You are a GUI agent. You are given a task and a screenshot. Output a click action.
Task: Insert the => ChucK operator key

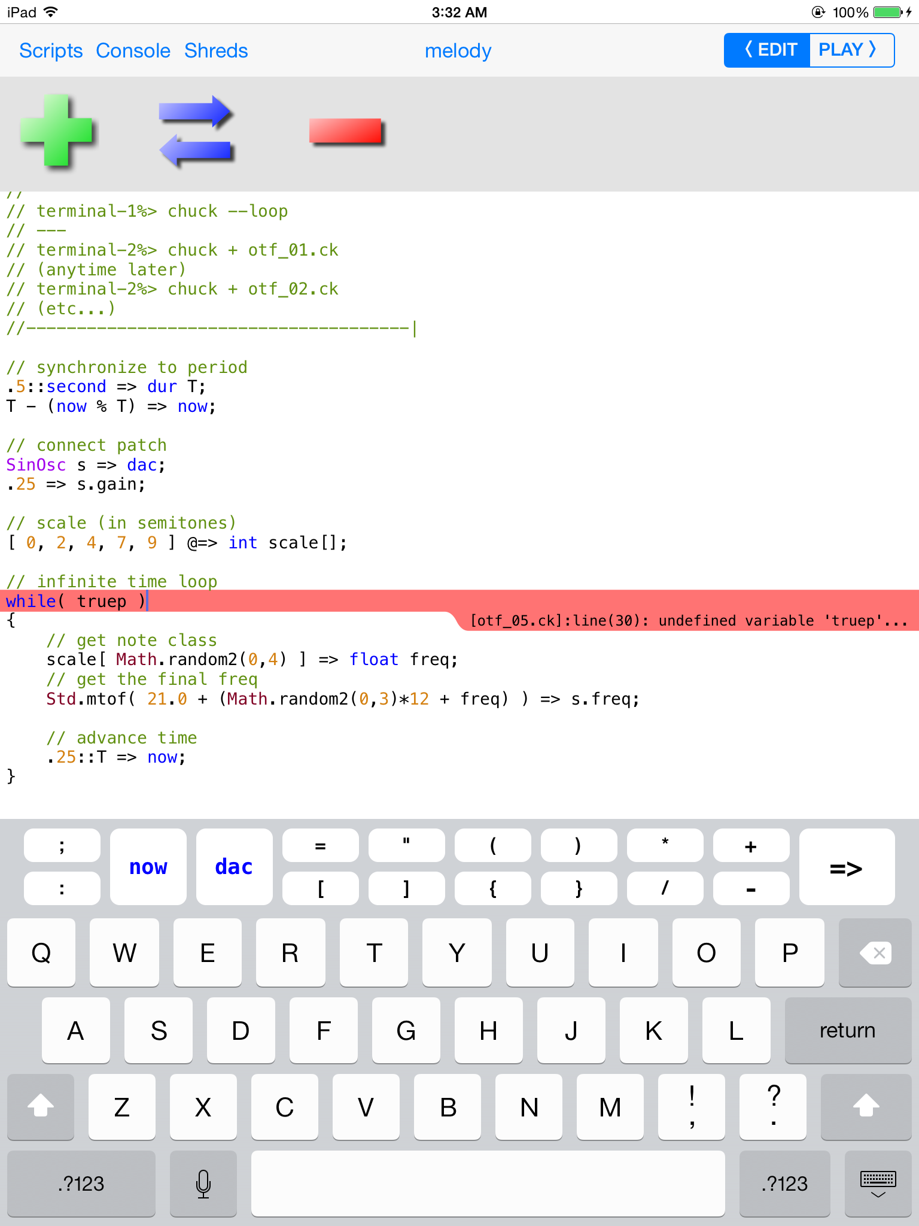846,867
